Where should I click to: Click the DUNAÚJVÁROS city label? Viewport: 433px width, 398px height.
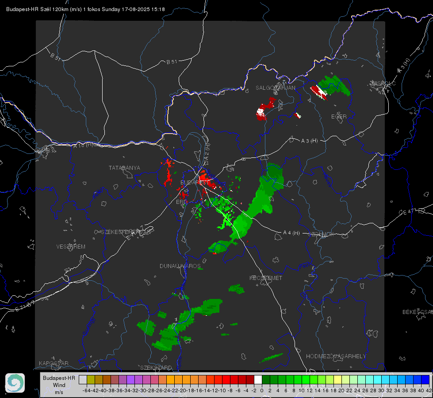point(180,266)
